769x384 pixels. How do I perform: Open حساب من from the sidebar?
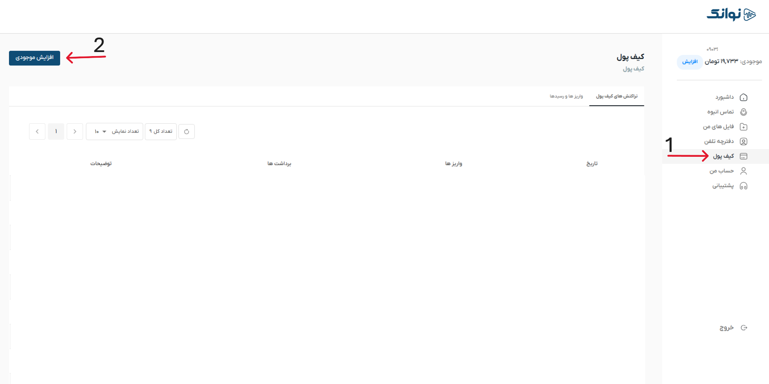(722, 171)
